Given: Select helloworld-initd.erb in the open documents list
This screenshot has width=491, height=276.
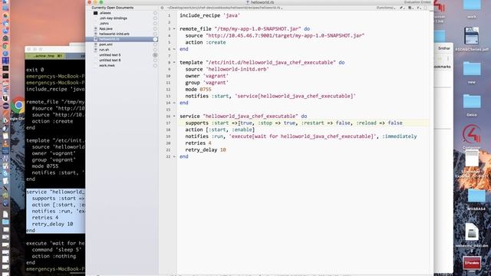Looking at the screenshot, I should tap(114, 34).
